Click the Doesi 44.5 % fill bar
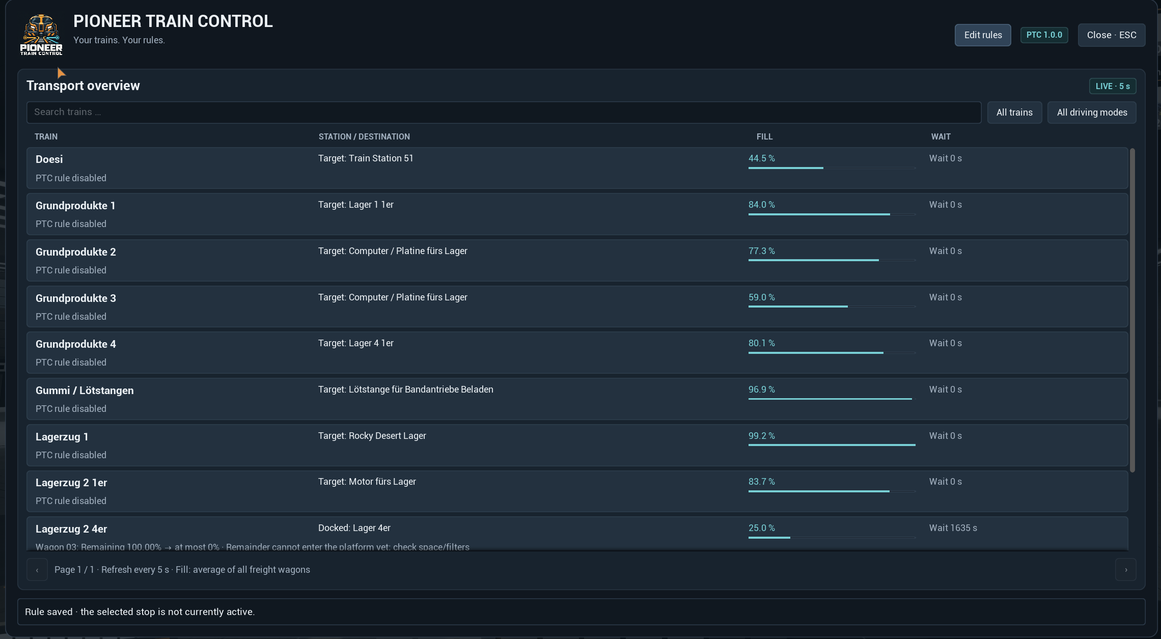Image resolution: width=1161 pixels, height=639 pixels. [832, 168]
